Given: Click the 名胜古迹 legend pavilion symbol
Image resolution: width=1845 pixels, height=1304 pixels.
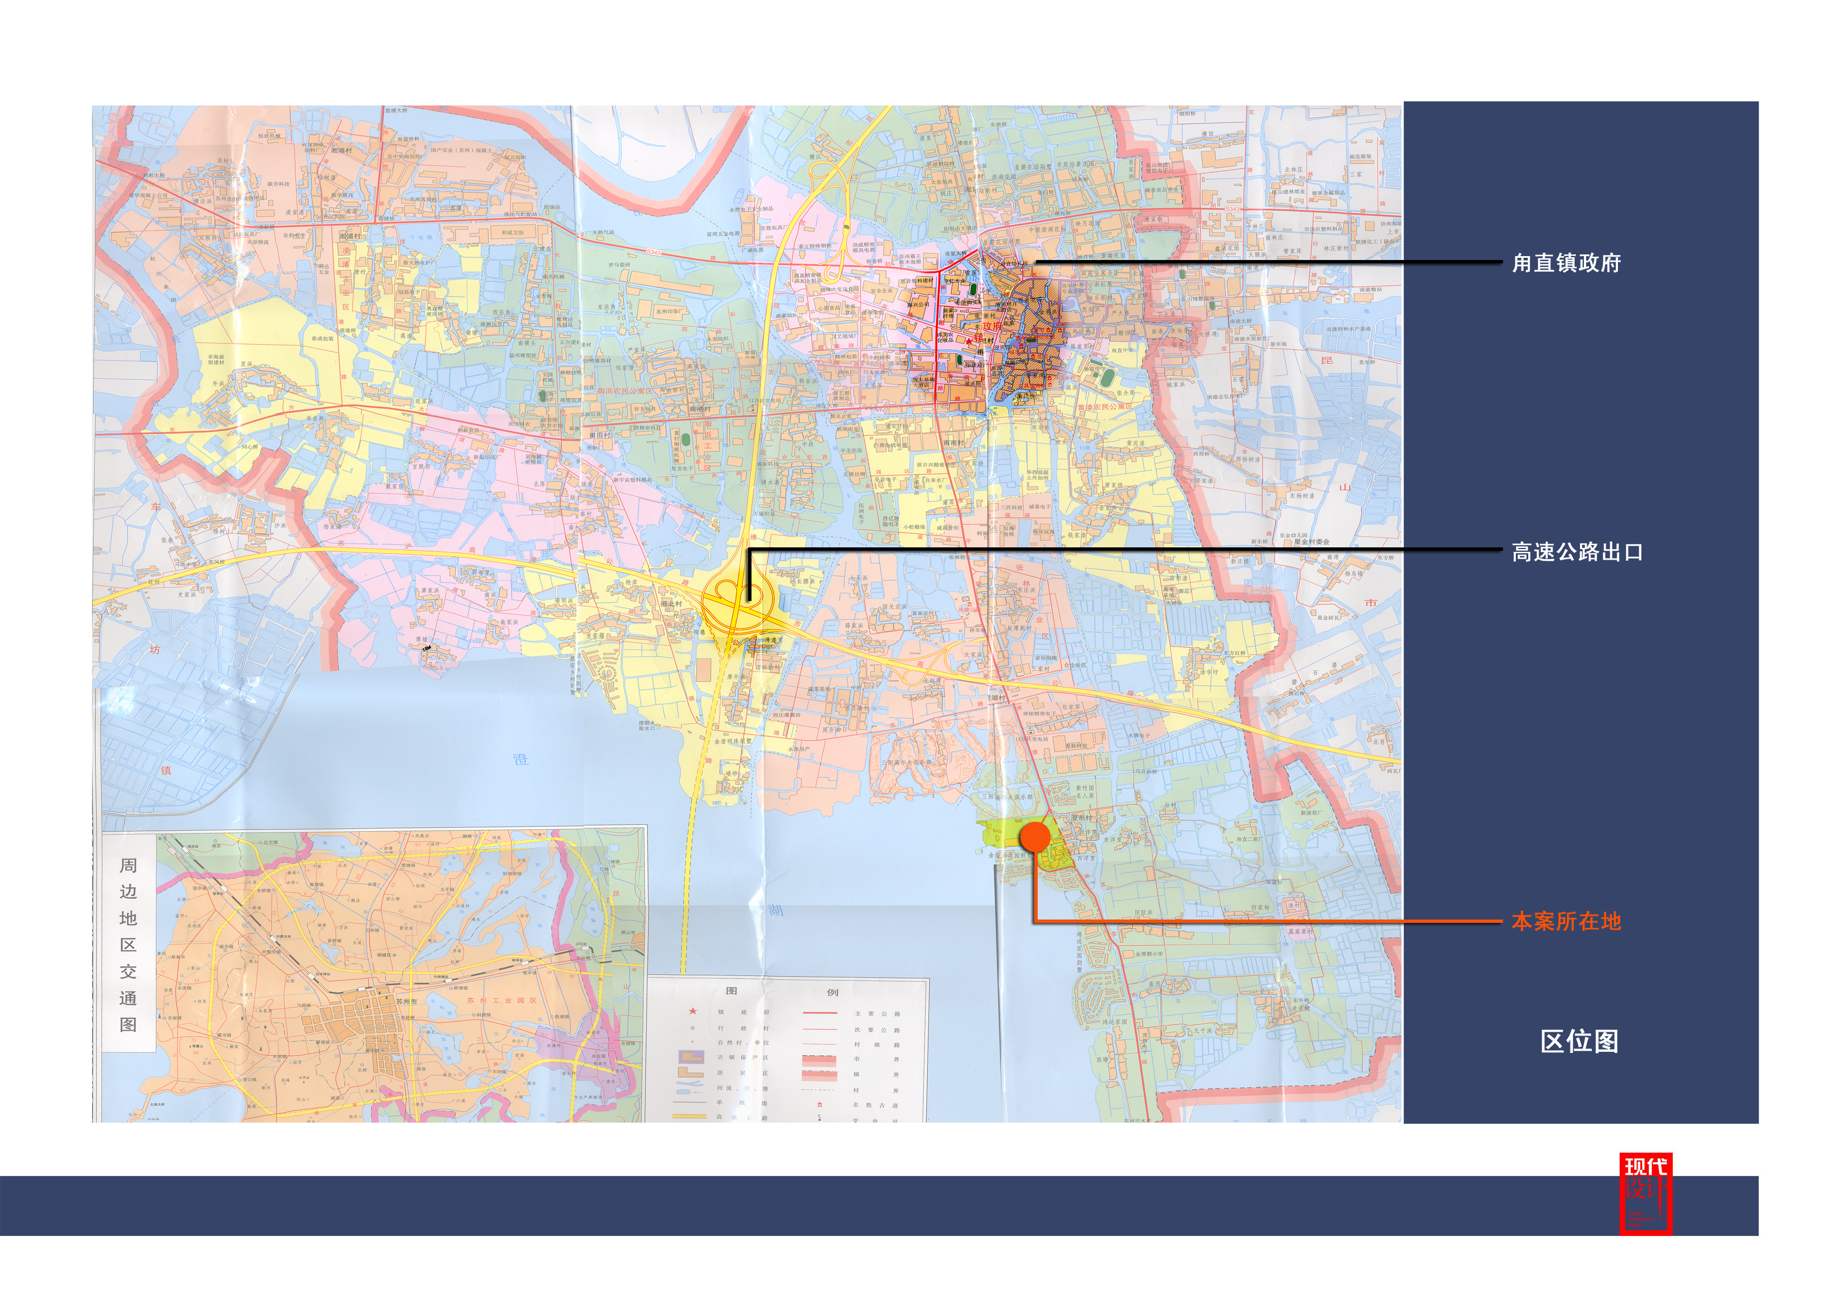Looking at the screenshot, I should click(820, 1105).
